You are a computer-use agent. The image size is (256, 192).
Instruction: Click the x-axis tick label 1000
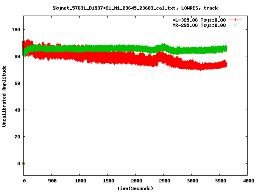pos(80,181)
